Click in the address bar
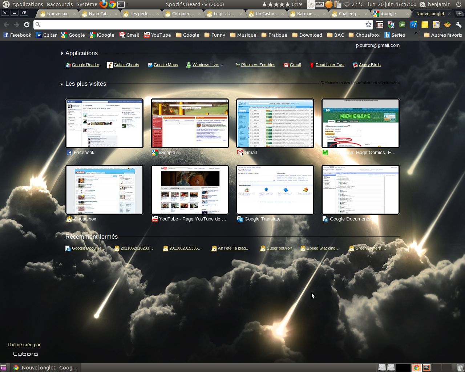 (x=200, y=25)
